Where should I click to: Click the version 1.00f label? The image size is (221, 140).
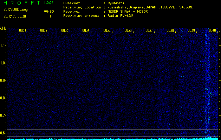pos(48,3)
